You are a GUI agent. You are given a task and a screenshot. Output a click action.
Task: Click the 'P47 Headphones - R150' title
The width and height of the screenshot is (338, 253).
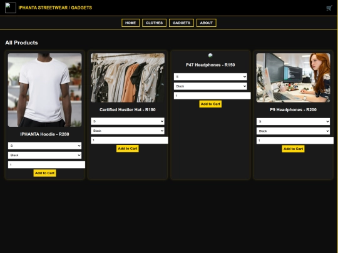click(x=210, y=65)
